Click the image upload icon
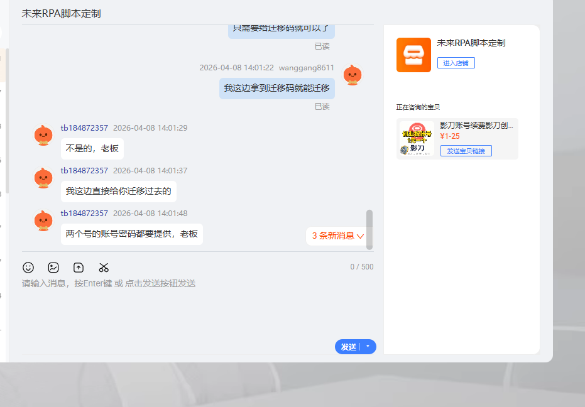Screen dimensions: 585x407 78,267
